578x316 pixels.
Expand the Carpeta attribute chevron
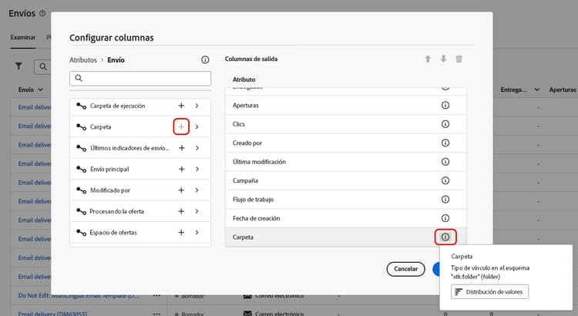tap(197, 126)
